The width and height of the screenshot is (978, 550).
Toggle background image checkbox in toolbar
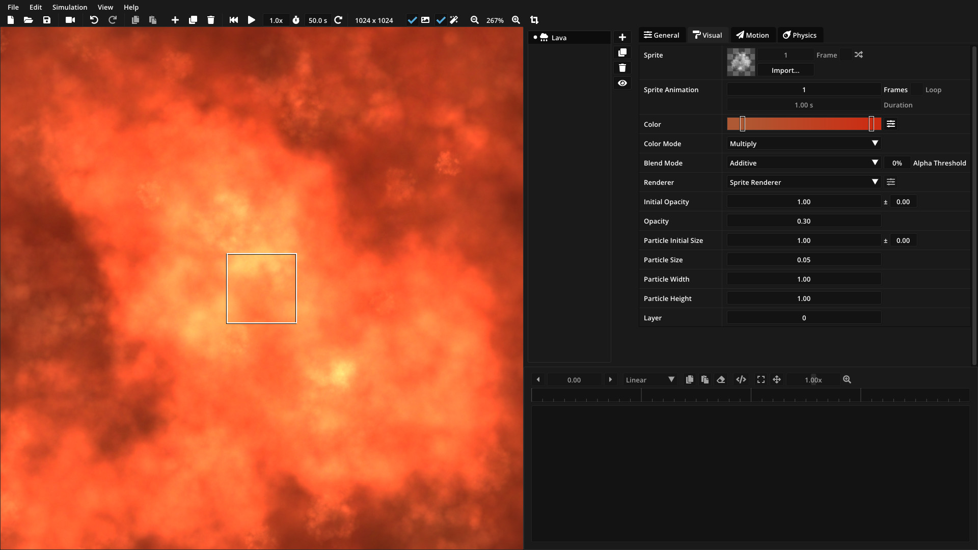click(x=412, y=20)
